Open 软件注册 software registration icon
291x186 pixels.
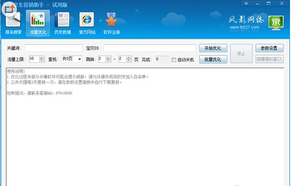[112, 23]
